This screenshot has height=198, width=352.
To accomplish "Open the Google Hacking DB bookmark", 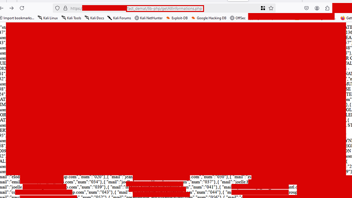I will click(x=209, y=18).
